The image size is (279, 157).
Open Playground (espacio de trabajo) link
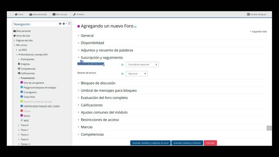coord(40,88)
